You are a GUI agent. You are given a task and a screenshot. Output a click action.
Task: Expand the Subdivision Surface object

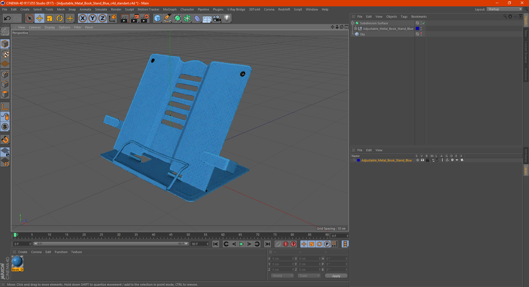click(x=352, y=23)
